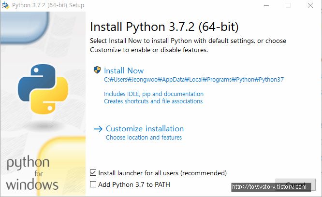The image size is (322, 197).
Task: Click the 'Add Python 3.7 to PATH' label text
Action: [134, 184]
